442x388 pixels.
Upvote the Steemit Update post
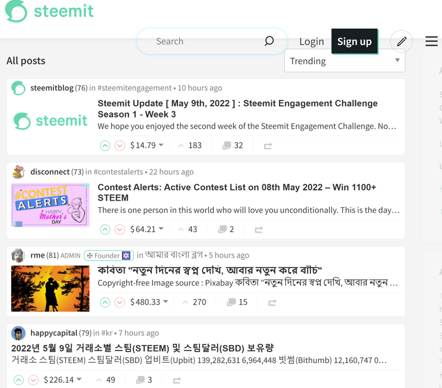(x=105, y=146)
